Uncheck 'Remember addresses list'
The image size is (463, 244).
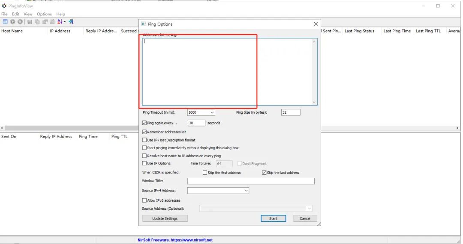click(x=144, y=132)
